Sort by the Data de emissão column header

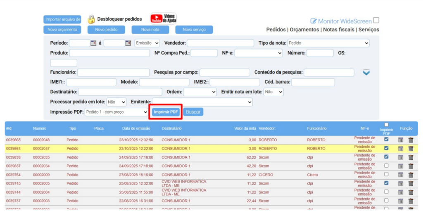pos(136,129)
